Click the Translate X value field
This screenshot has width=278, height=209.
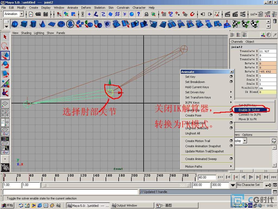267,51
